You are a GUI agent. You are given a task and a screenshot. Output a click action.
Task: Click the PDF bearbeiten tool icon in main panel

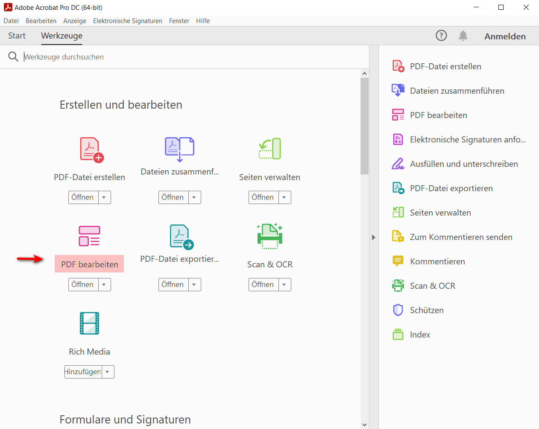(89, 236)
